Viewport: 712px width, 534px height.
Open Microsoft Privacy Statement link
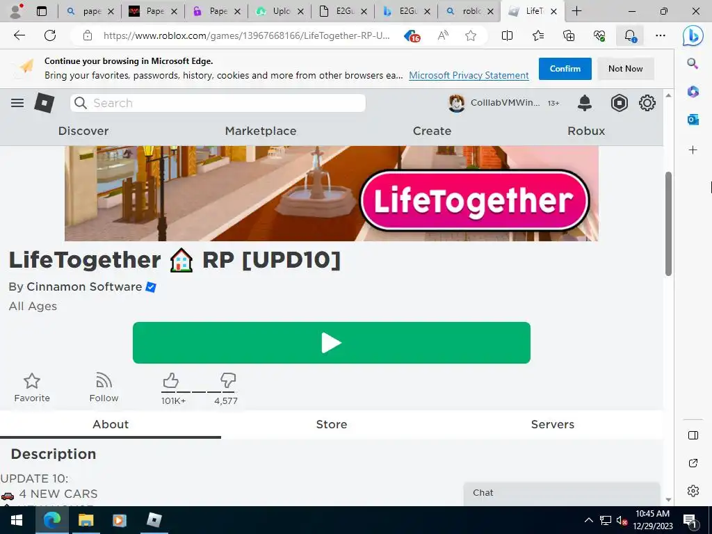pos(469,75)
